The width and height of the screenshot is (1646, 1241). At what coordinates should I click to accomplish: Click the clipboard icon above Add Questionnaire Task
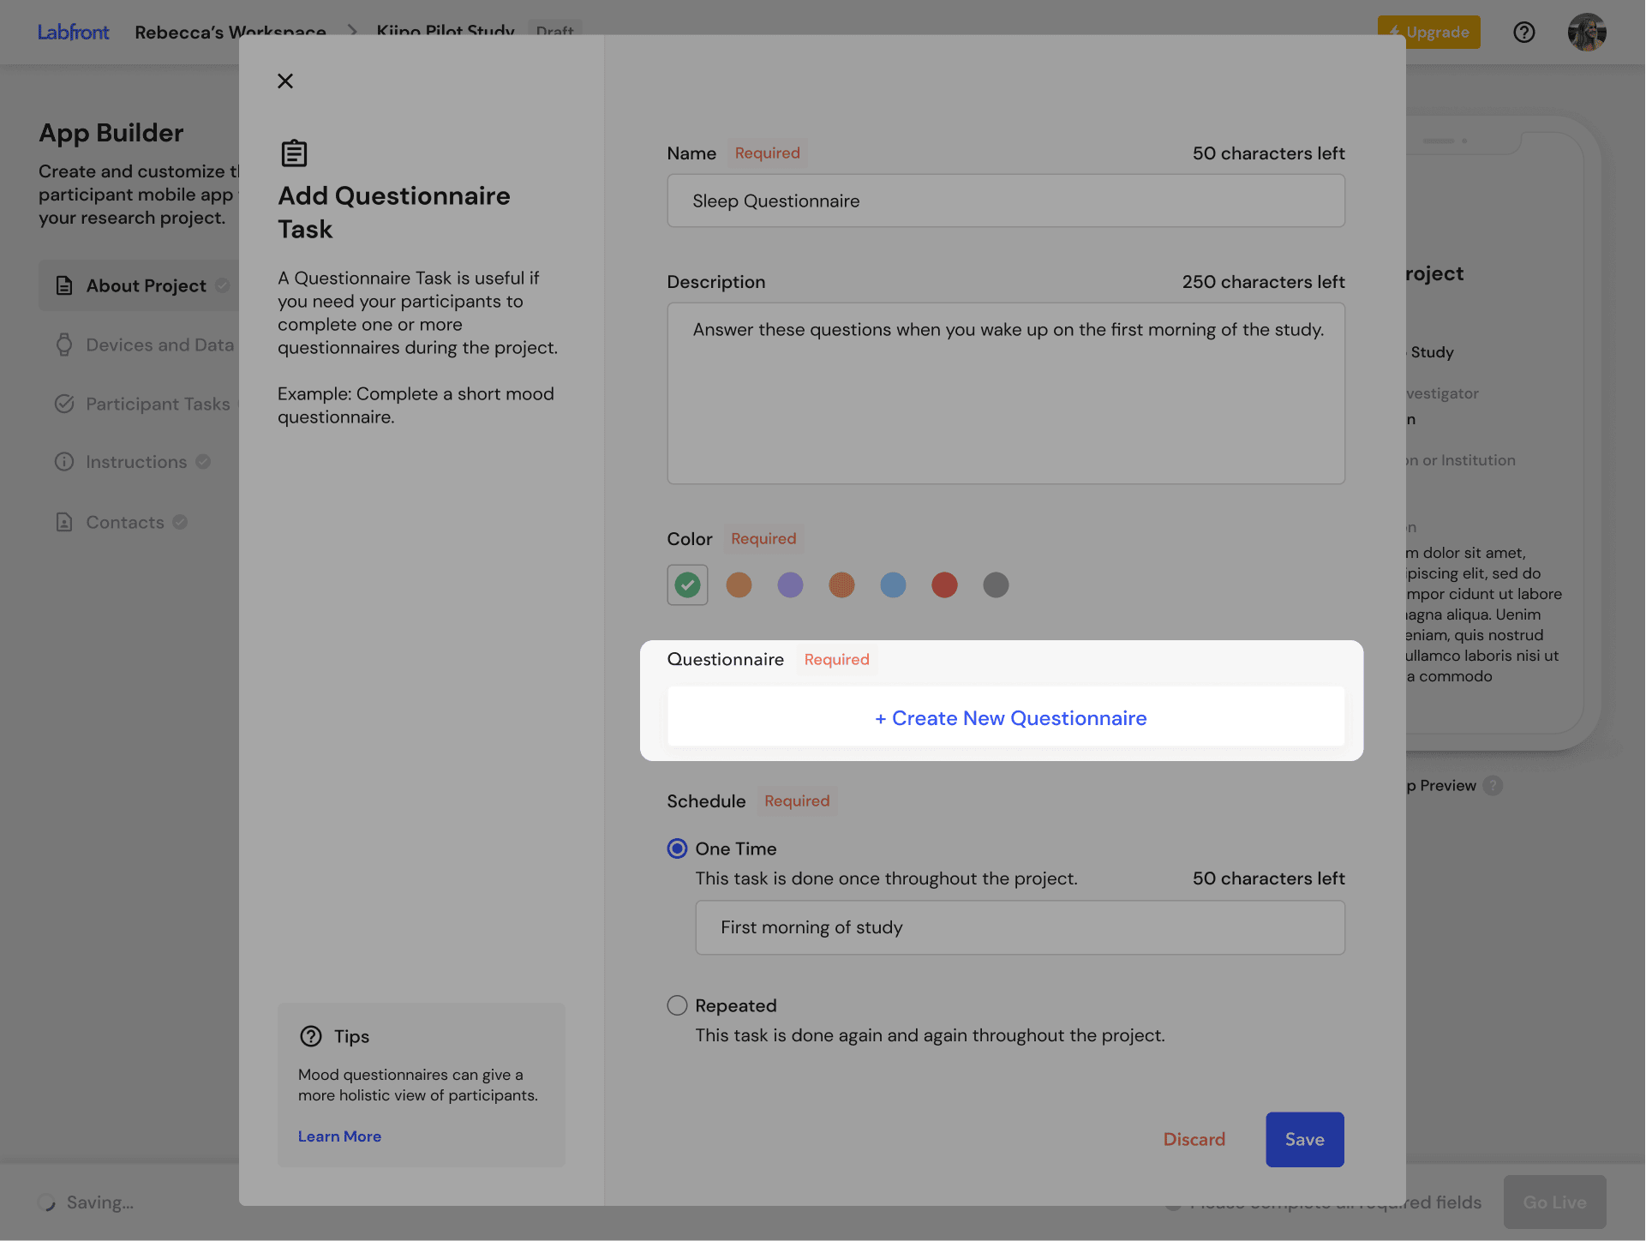293,153
